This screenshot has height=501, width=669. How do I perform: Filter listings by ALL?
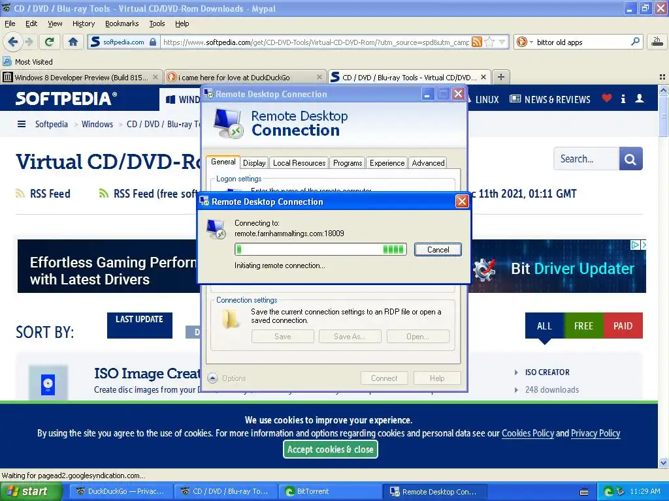(544, 326)
